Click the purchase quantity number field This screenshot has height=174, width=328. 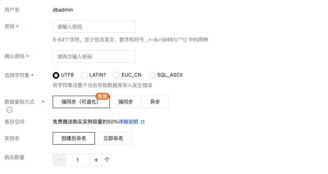pos(78,159)
